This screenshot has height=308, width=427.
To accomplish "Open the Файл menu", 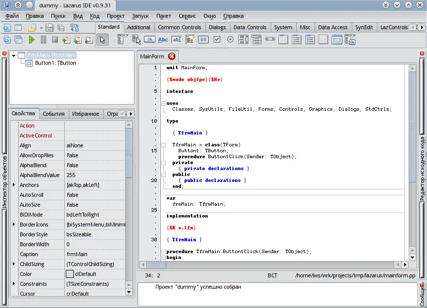I will (12, 16).
